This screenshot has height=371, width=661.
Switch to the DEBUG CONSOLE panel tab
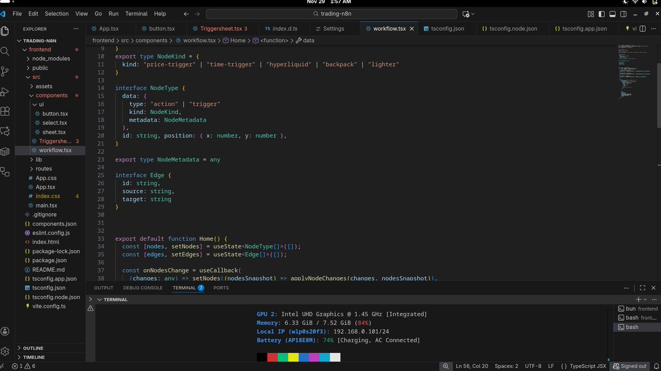coord(143,287)
